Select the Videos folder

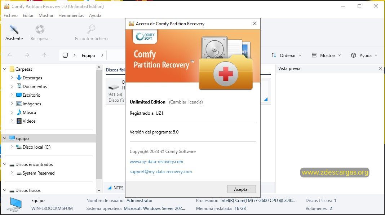(x=29, y=121)
